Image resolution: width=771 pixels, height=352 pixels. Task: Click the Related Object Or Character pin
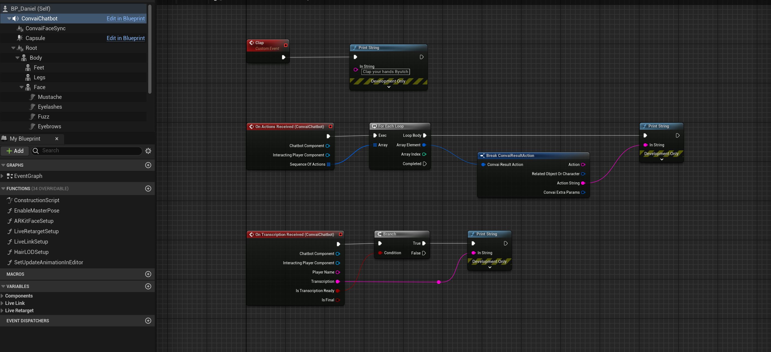pyautogui.click(x=583, y=174)
